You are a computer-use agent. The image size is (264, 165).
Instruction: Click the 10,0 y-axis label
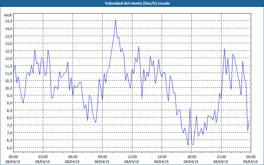(9, 88)
